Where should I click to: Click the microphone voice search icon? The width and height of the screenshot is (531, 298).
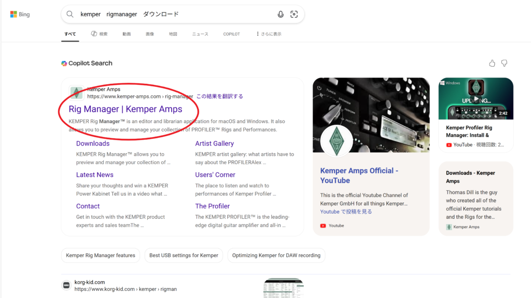[x=281, y=14]
